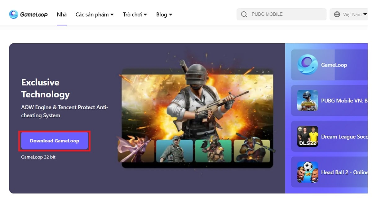Select the anime girl character thumbnail
372x209 pixels.
[x=135, y=151]
